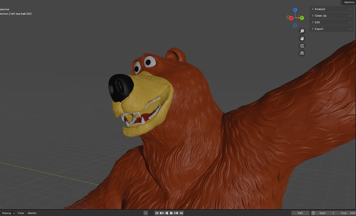Toggle the auto keying record button
This screenshot has width=356, height=216.
coord(146,213)
